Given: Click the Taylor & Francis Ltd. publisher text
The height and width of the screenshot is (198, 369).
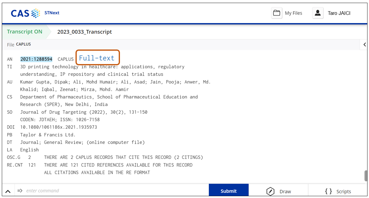Looking at the screenshot, I should click(x=48, y=135).
